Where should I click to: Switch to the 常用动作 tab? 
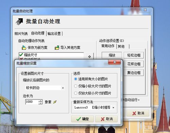tap(108, 46)
